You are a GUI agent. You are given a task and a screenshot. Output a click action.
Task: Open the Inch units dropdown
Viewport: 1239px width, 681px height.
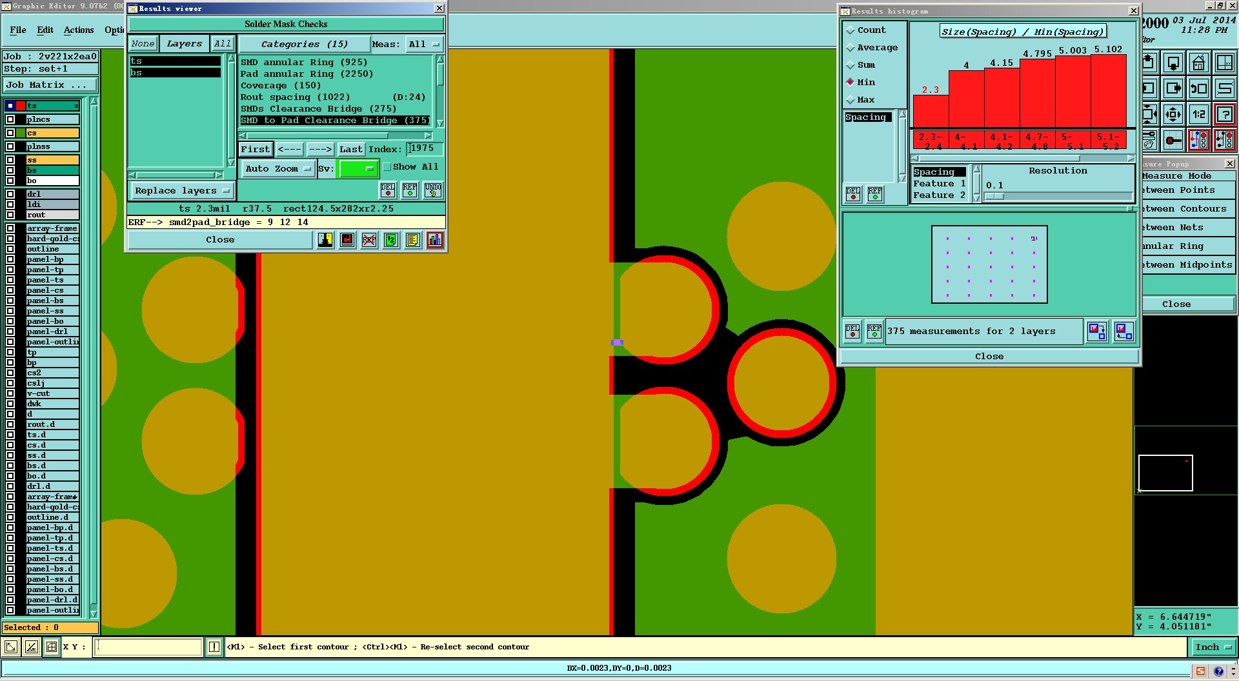click(x=1213, y=647)
